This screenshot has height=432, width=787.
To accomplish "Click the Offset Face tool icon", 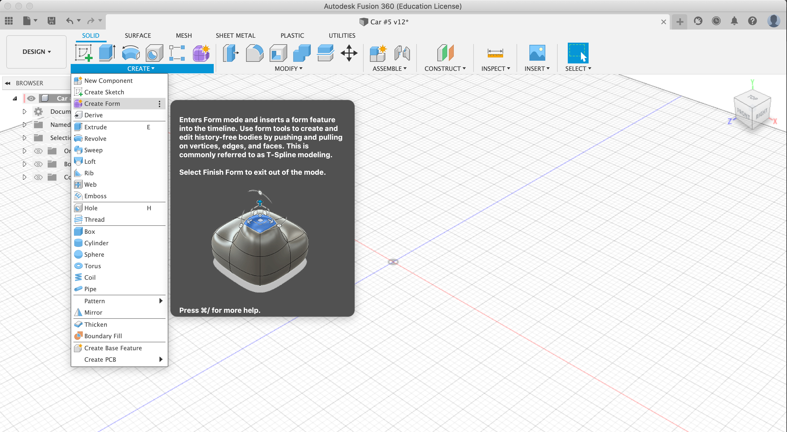I will (x=325, y=53).
